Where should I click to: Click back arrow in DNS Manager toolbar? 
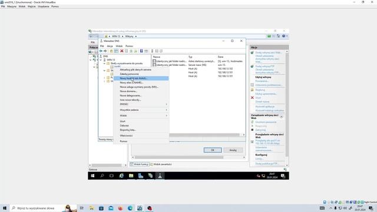[x=101, y=51]
